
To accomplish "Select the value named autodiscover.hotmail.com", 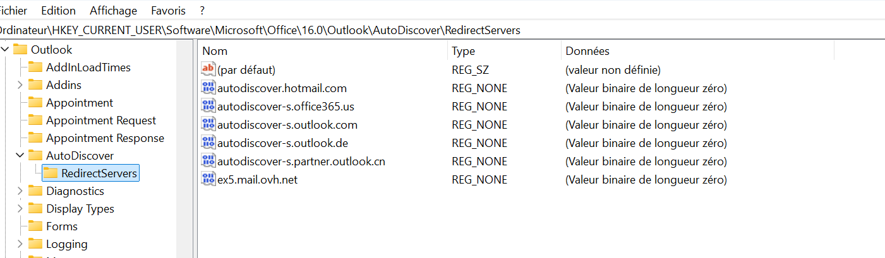I will pyautogui.click(x=282, y=88).
